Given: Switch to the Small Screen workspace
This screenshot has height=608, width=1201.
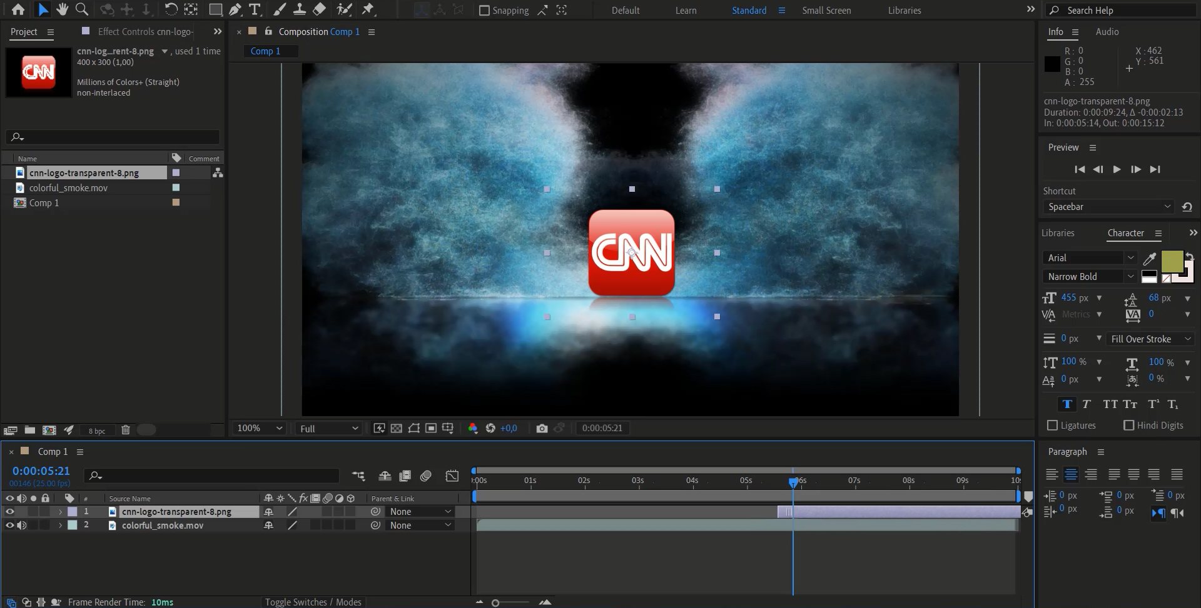Looking at the screenshot, I should tap(826, 11).
